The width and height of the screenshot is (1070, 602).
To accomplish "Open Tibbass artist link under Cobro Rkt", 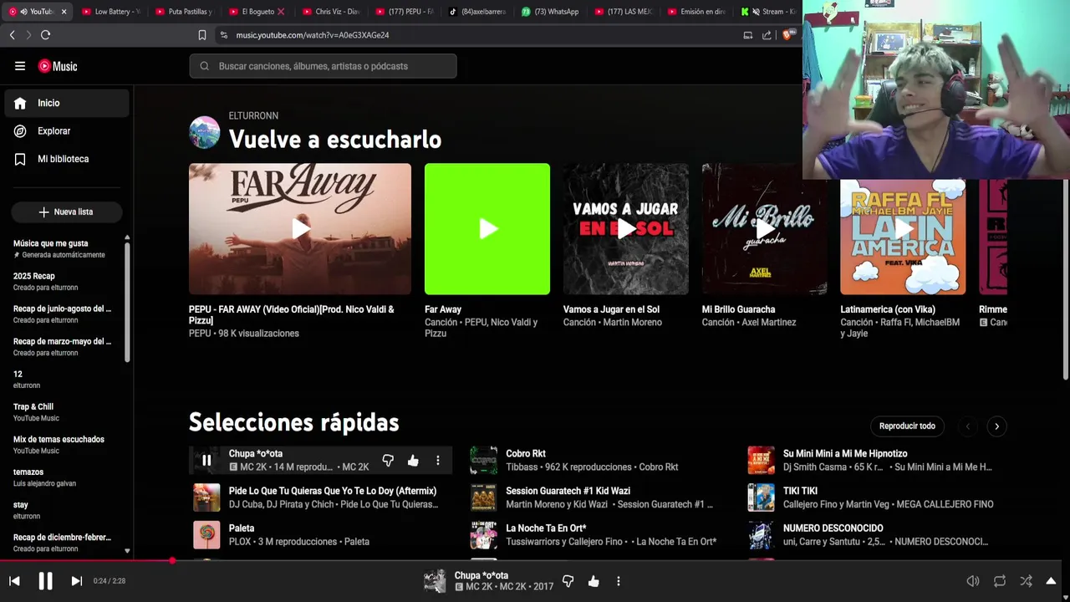I will pyautogui.click(x=522, y=467).
